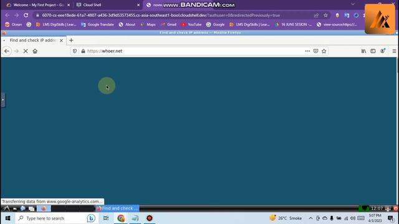Image resolution: width=399 pixels, height=224 pixels.
Task: Open Bing chat icon in search box
Action: 91,218
